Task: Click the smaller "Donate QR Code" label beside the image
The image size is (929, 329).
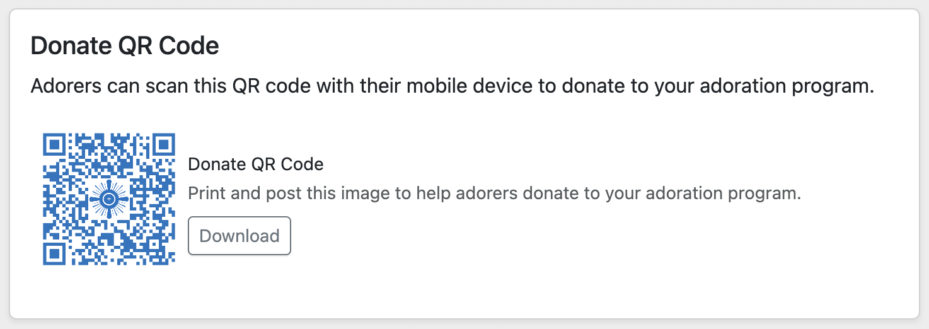Action: pyautogui.click(x=256, y=164)
